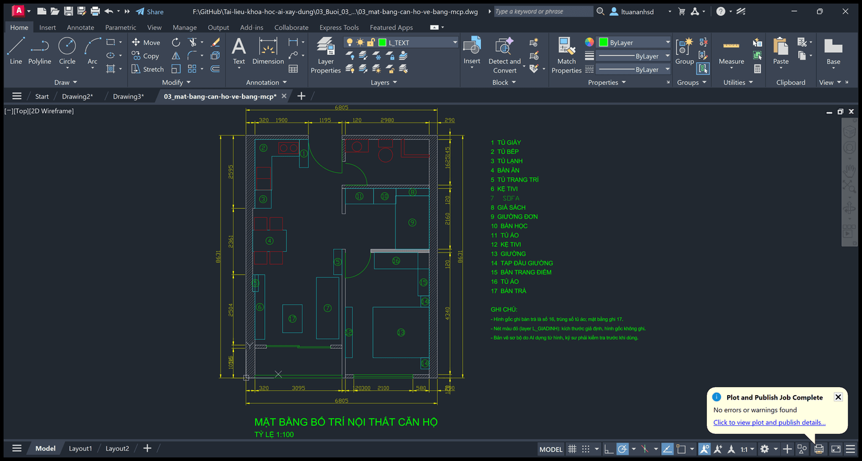Click the Copy tool in Modify panel
862x461 pixels.
[x=145, y=56]
